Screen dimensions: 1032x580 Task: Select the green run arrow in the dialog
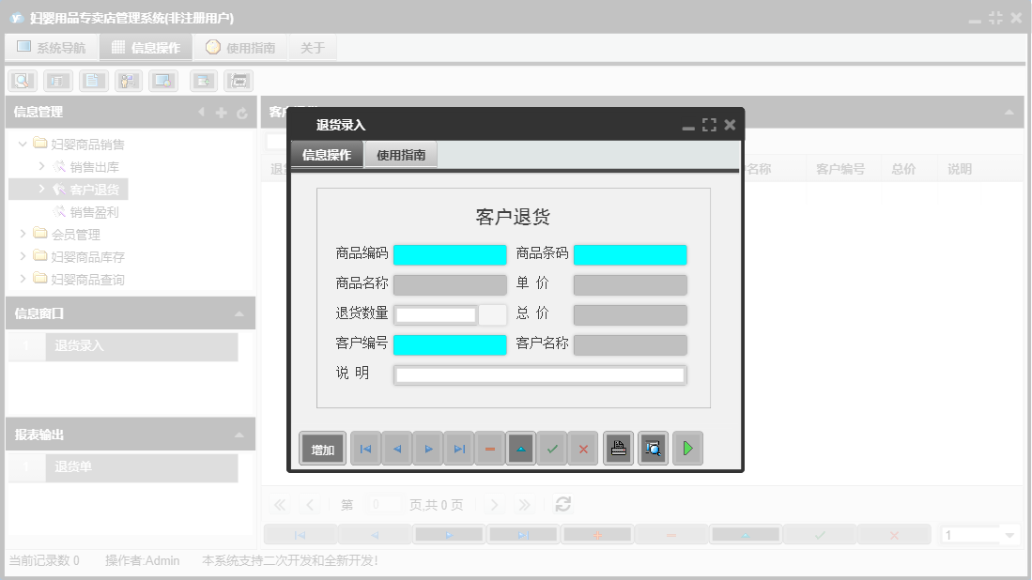[x=687, y=448]
